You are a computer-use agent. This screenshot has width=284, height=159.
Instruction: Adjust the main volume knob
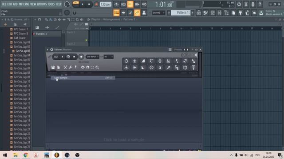pos(67,4)
